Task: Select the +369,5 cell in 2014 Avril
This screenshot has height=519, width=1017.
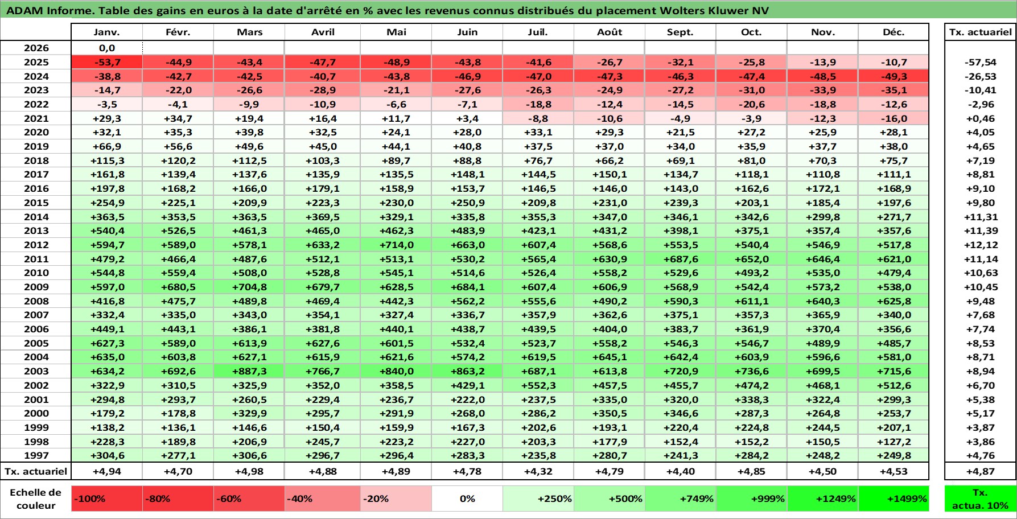Action: click(x=323, y=217)
